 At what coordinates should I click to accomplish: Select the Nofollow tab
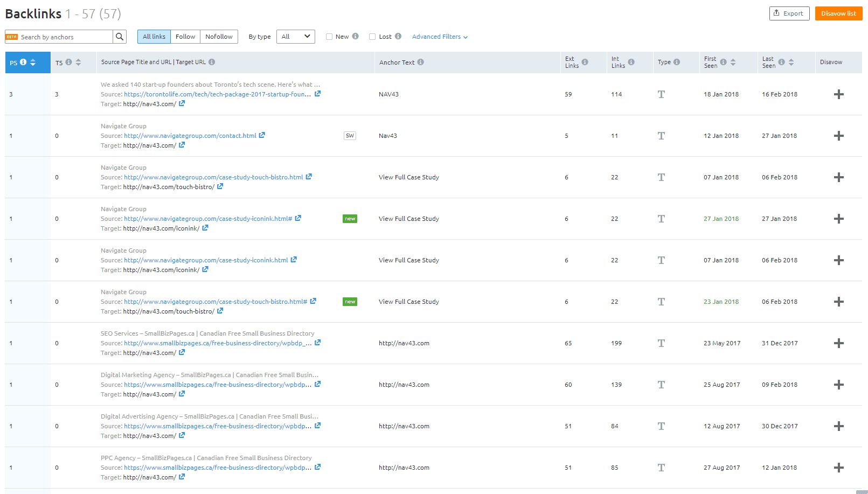tap(219, 37)
